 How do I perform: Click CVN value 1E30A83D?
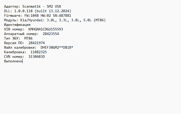coord(37,56)
